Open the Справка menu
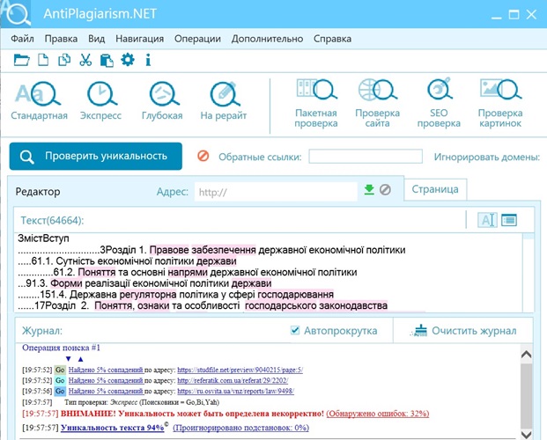Viewport: 547px width, 440px height. [332, 39]
